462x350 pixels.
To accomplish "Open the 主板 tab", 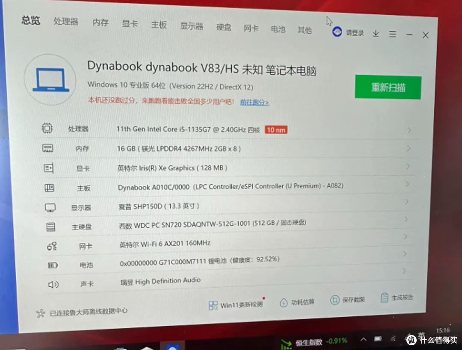I will point(159,25).
